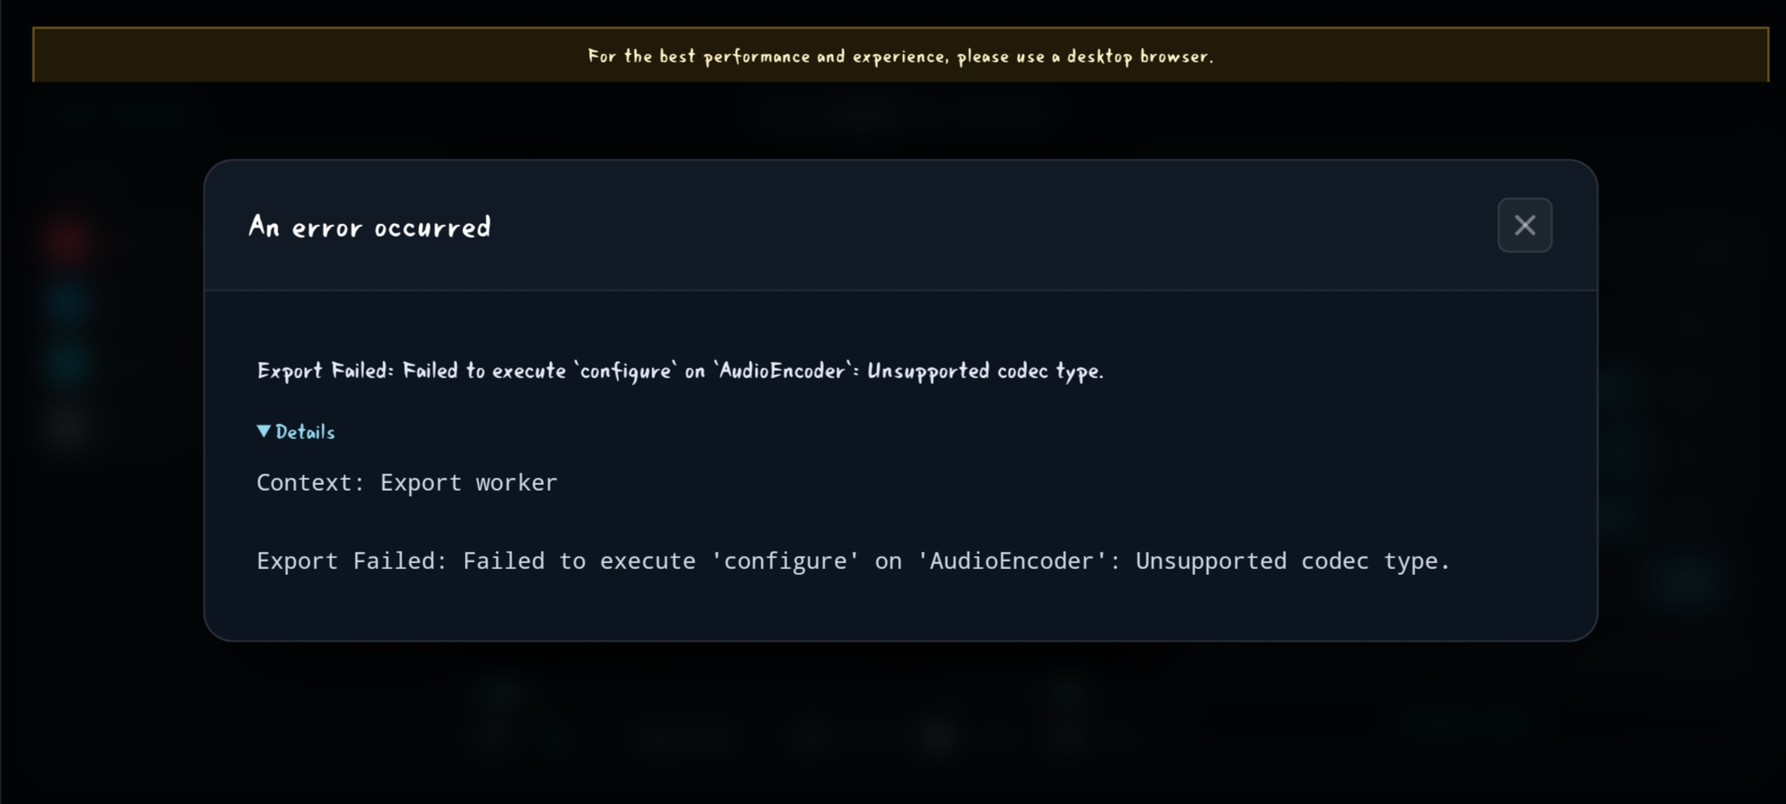1786x804 pixels.
Task: Click the monospace "Export Failed" details line
Action: 853,561
